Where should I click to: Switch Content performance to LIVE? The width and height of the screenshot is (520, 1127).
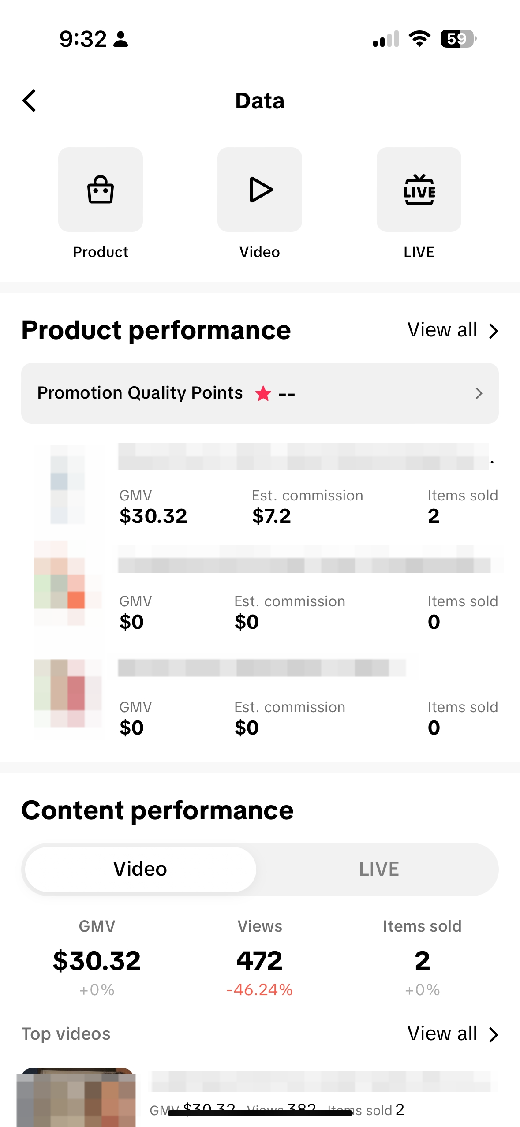(x=379, y=869)
